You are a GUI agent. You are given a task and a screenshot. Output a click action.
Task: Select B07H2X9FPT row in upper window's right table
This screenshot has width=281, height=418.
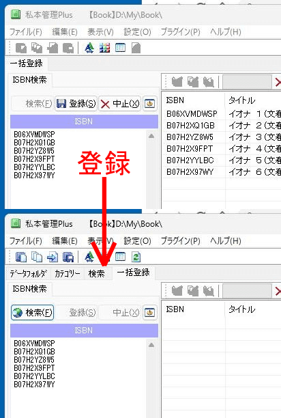tap(222, 149)
